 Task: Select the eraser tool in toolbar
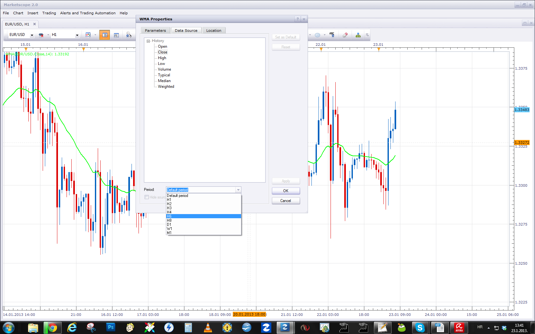tap(345, 35)
